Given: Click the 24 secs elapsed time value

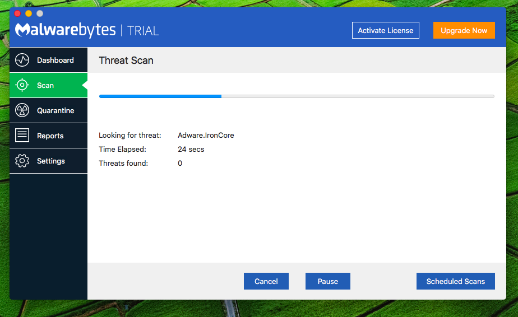Looking at the screenshot, I should click(x=191, y=149).
